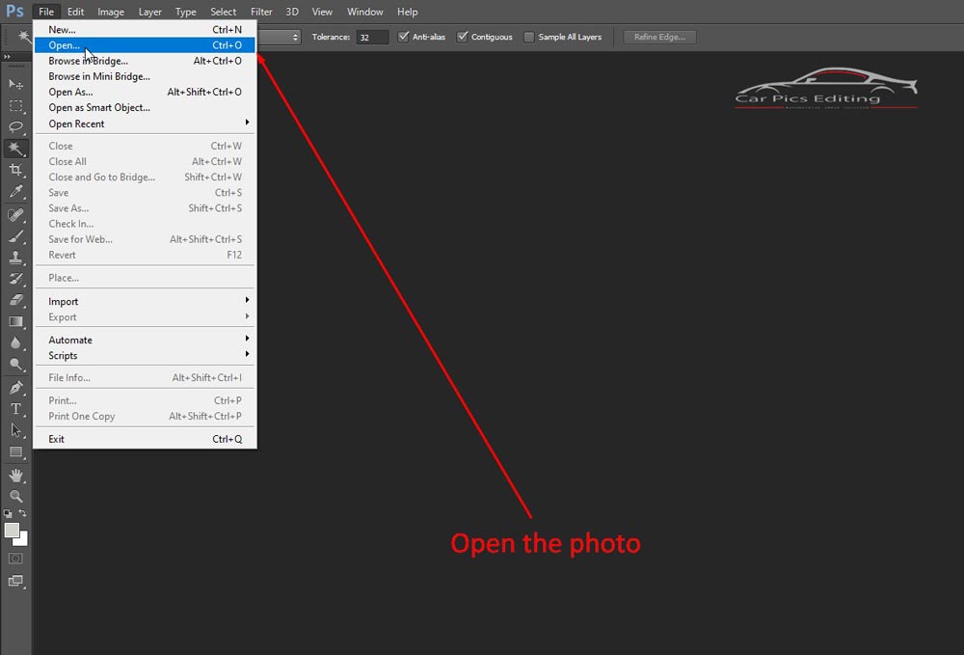964x655 pixels.
Task: Select the Rectangular Marquee tool
Action: 15,106
